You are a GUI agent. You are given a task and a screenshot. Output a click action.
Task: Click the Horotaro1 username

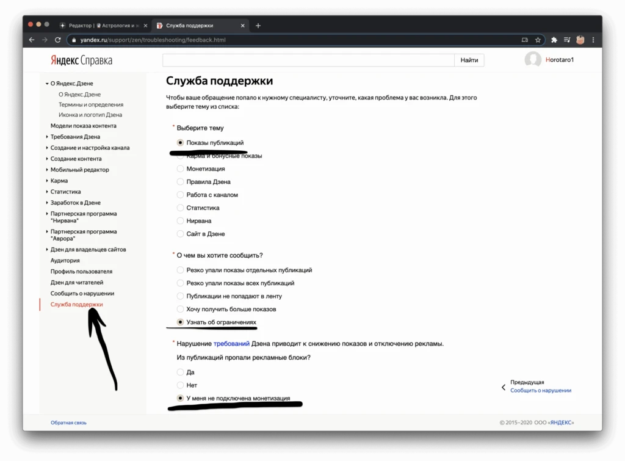tap(560, 60)
